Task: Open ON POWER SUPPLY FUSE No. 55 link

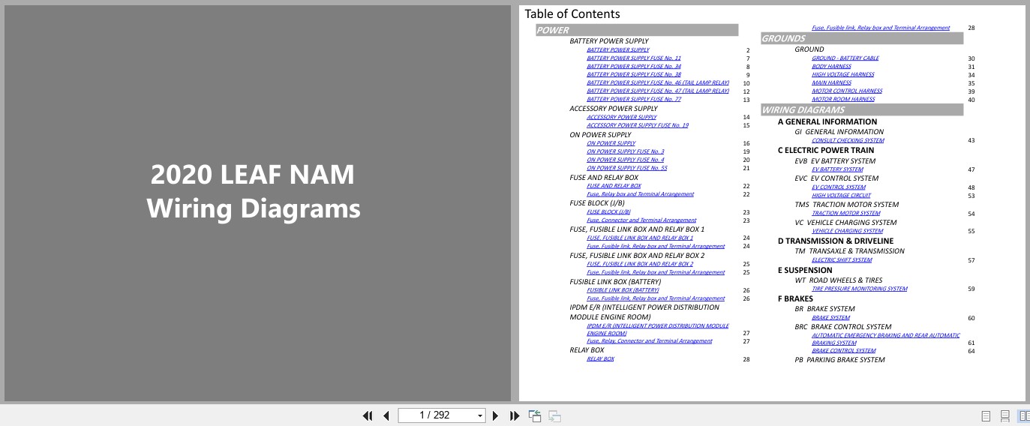Action: tap(626, 168)
